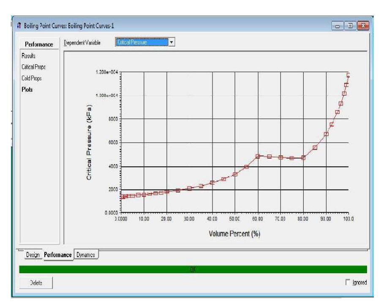The width and height of the screenshot is (381, 302).
Task: Click the green OK status bar
Action: pyautogui.click(x=193, y=269)
